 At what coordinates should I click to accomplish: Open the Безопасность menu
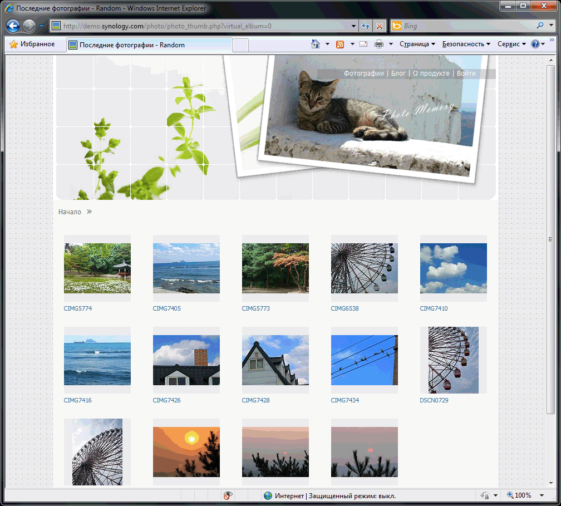(466, 44)
